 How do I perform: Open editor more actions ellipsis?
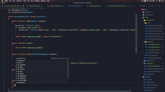134,6
